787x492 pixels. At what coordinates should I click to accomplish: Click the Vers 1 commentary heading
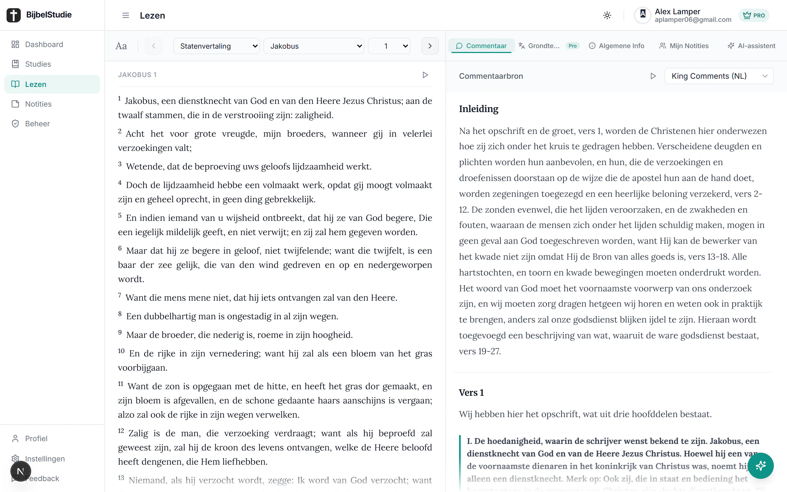click(x=471, y=393)
